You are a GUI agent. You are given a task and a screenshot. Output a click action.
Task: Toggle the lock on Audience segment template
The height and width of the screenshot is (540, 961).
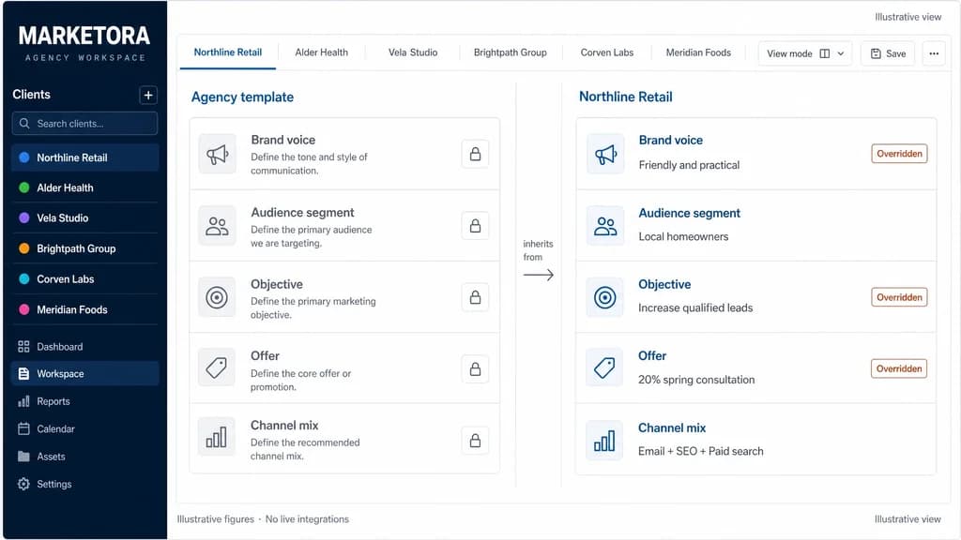point(475,226)
